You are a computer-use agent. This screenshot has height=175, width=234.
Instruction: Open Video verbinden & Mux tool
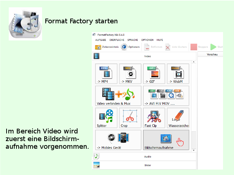(x=118, y=96)
